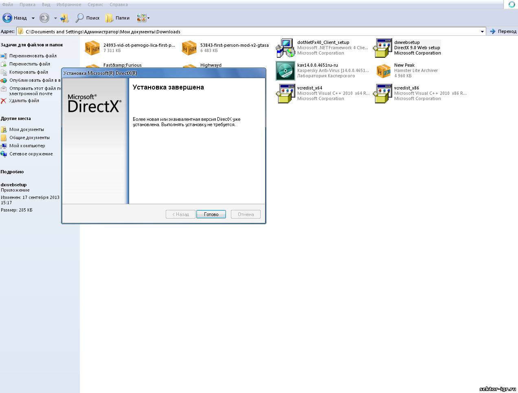518x393 pixels.
Task: Select the 53843-first-person-mod-v2-gtasa archive icon
Action: tap(189, 48)
